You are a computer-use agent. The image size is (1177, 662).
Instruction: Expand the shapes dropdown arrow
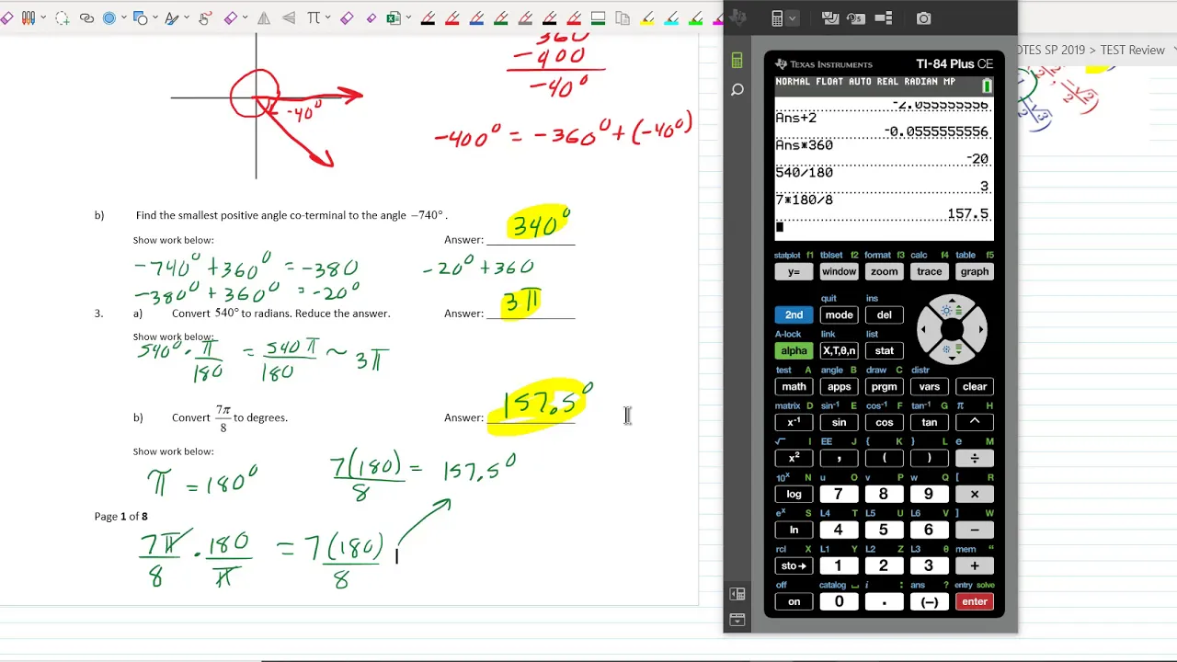tap(154, 17)
